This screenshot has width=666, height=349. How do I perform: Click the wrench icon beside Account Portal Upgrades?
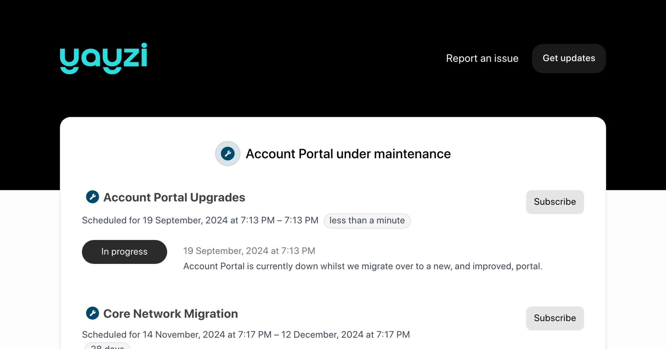[92, 197]
